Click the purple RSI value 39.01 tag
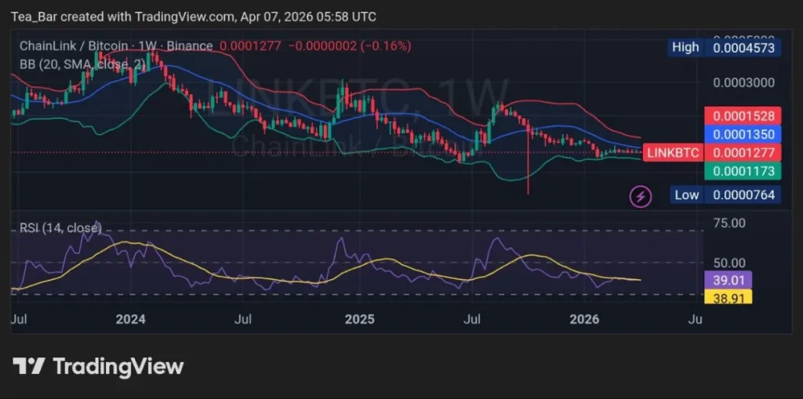 [x=729, y=280]
